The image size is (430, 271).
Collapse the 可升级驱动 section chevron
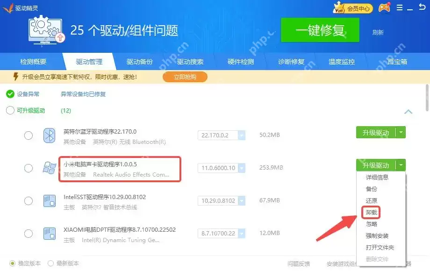click(x=408, y=112)
